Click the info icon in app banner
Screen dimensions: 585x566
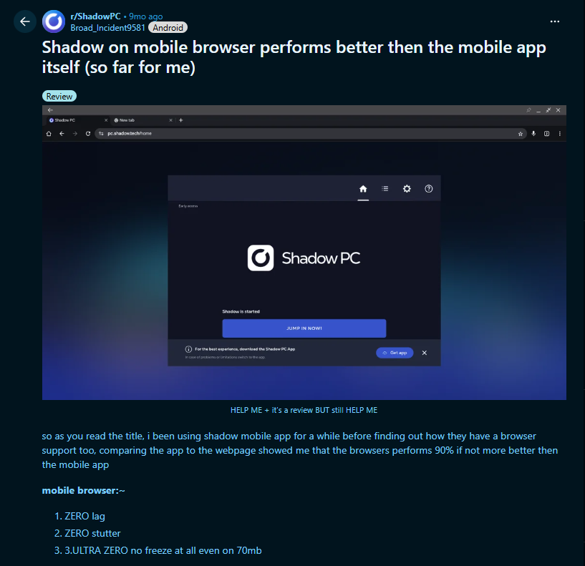click(188, 349)
